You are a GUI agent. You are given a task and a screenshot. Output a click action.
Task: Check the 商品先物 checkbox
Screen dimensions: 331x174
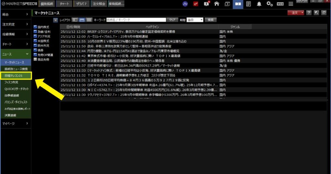[x=35, y=59]
